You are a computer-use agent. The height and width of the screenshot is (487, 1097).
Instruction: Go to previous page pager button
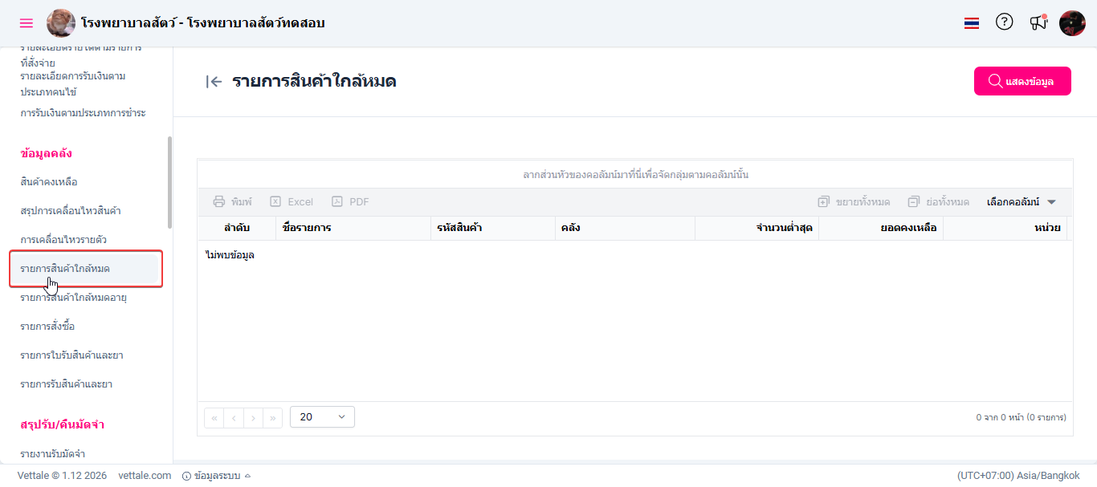[x=234, y=417]
